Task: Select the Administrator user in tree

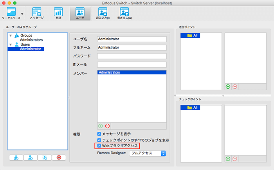Action: [x=26, y=49]
